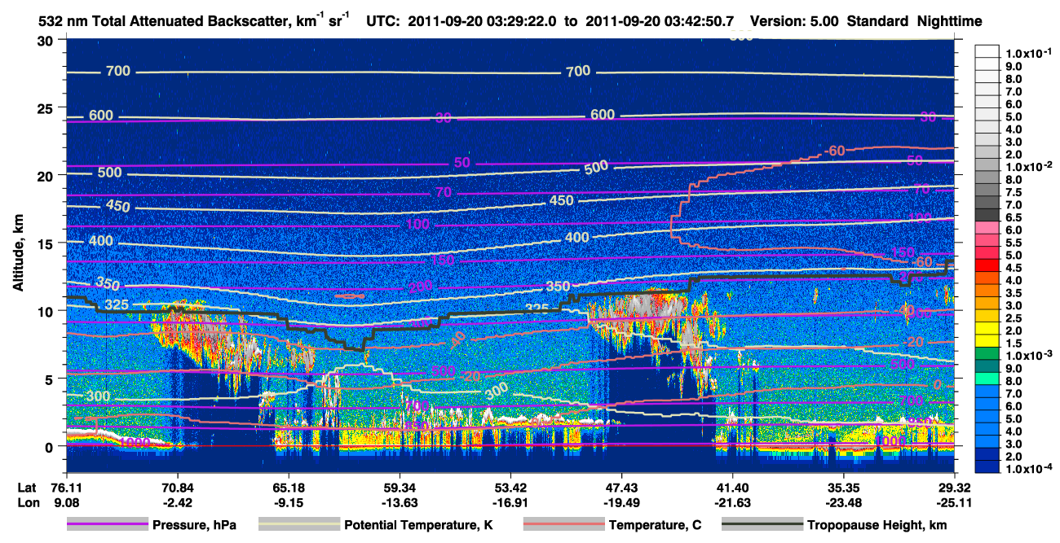Click the colorbar label 6.5
The width and height of the screenshot is (1060, 543).
1014,217
